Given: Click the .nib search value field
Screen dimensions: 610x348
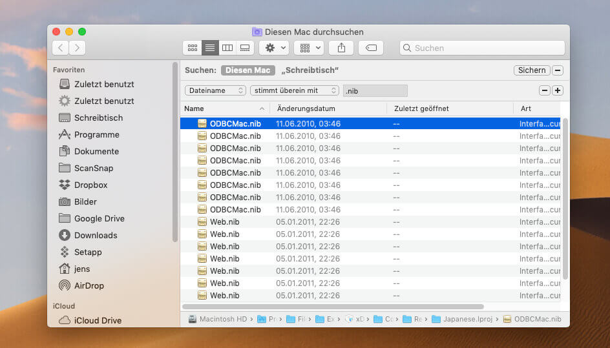Looking at the screenshot, I should [x=375, y=90].
